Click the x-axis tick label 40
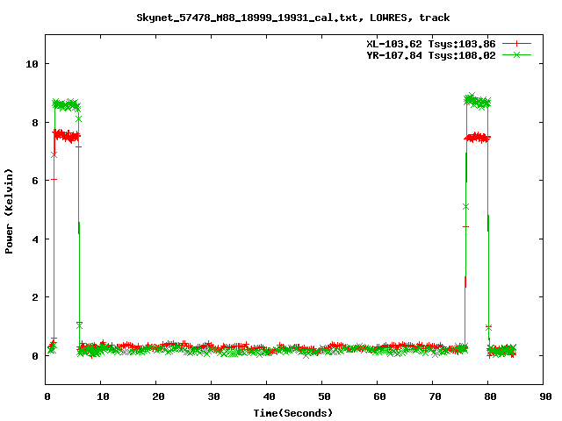This screenshot has height=421, width=562. [270, 396]
